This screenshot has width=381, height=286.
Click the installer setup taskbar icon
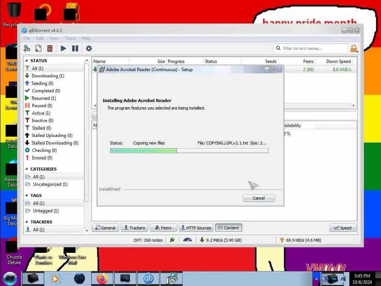[x=171, y=279]
